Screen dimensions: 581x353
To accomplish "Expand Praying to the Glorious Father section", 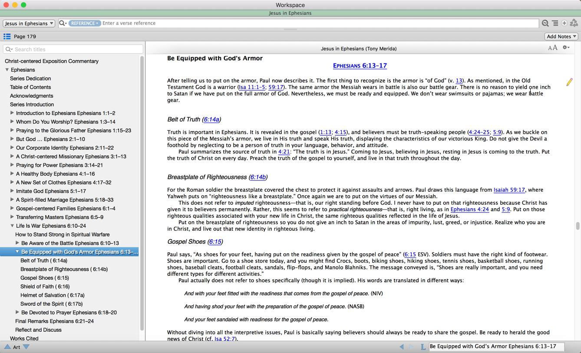I will (x=12, y=131).
